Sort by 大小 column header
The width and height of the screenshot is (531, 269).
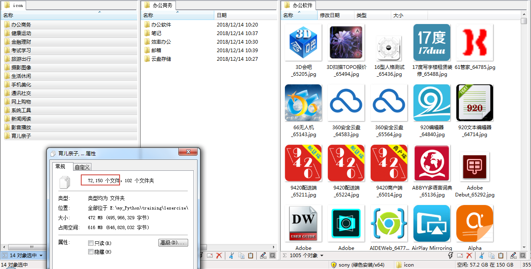(x=409, y=15)
